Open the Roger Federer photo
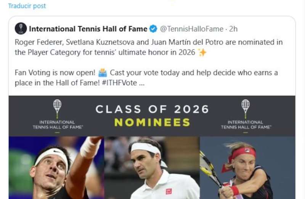The width and height of the screenshot is (305, 199). coord(152,168)
